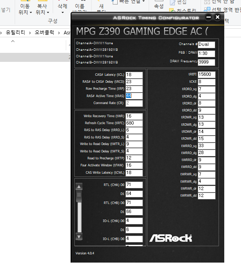The image size is (241, 272).
Task: Click the tWRRD_sg field showing 33
Action: (x=207, y=146)
